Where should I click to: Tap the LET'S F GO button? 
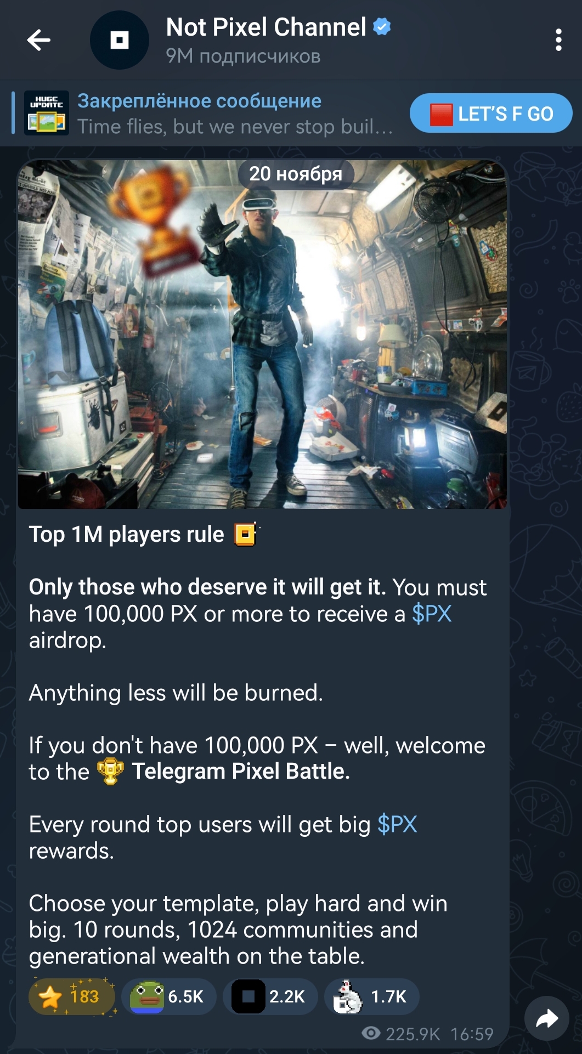[x=491, y=114]
